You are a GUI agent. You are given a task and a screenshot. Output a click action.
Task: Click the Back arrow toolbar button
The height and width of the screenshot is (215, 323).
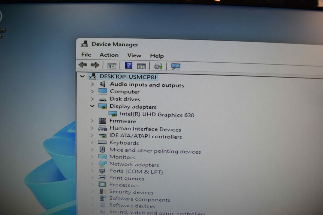coord(83,65)
